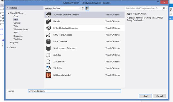
Task: Select NHibernate Model template name
Action: click(62, 75)
